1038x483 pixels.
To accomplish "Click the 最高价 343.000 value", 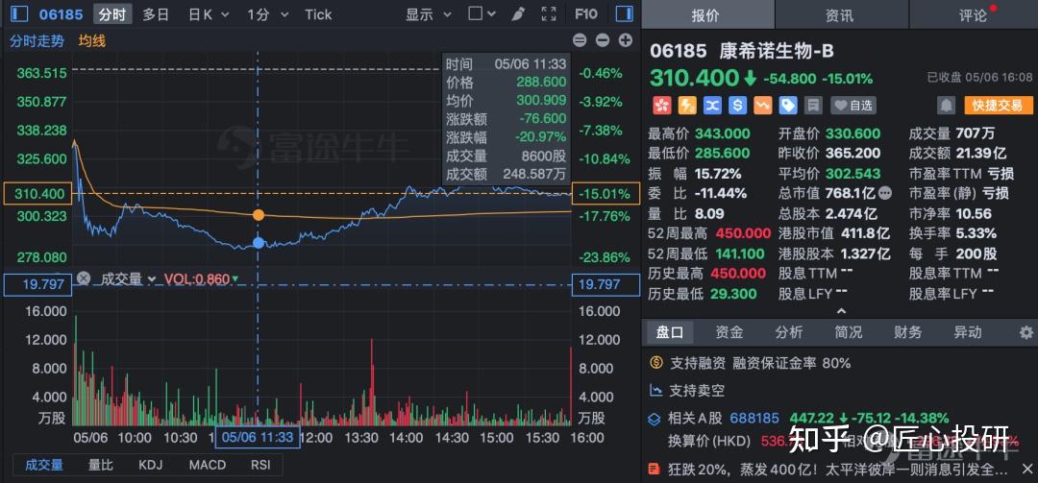I will 722,133.
